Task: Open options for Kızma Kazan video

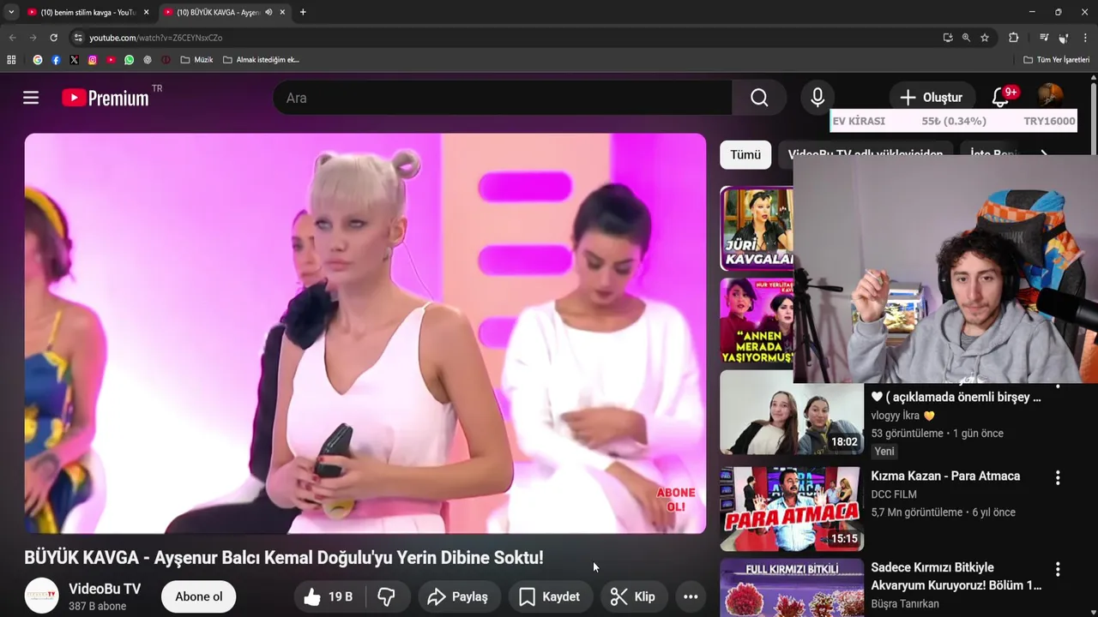Action: point(1058,477)
